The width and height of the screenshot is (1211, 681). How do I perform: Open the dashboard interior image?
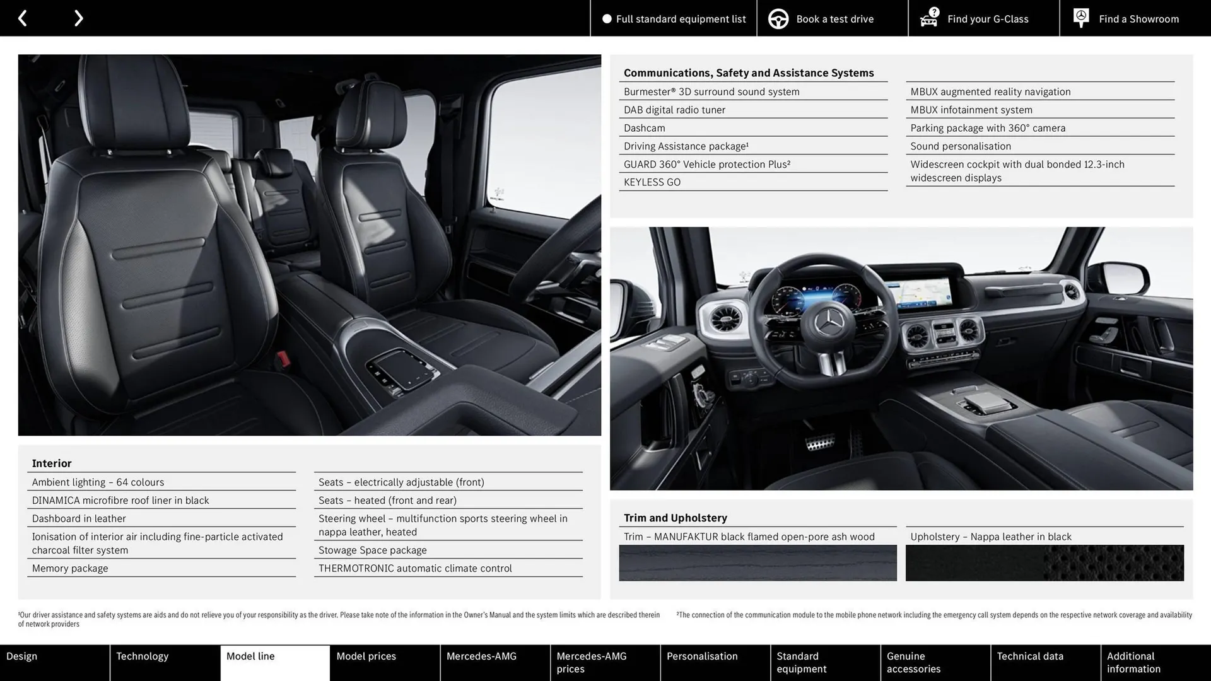(x=901, y=358)
